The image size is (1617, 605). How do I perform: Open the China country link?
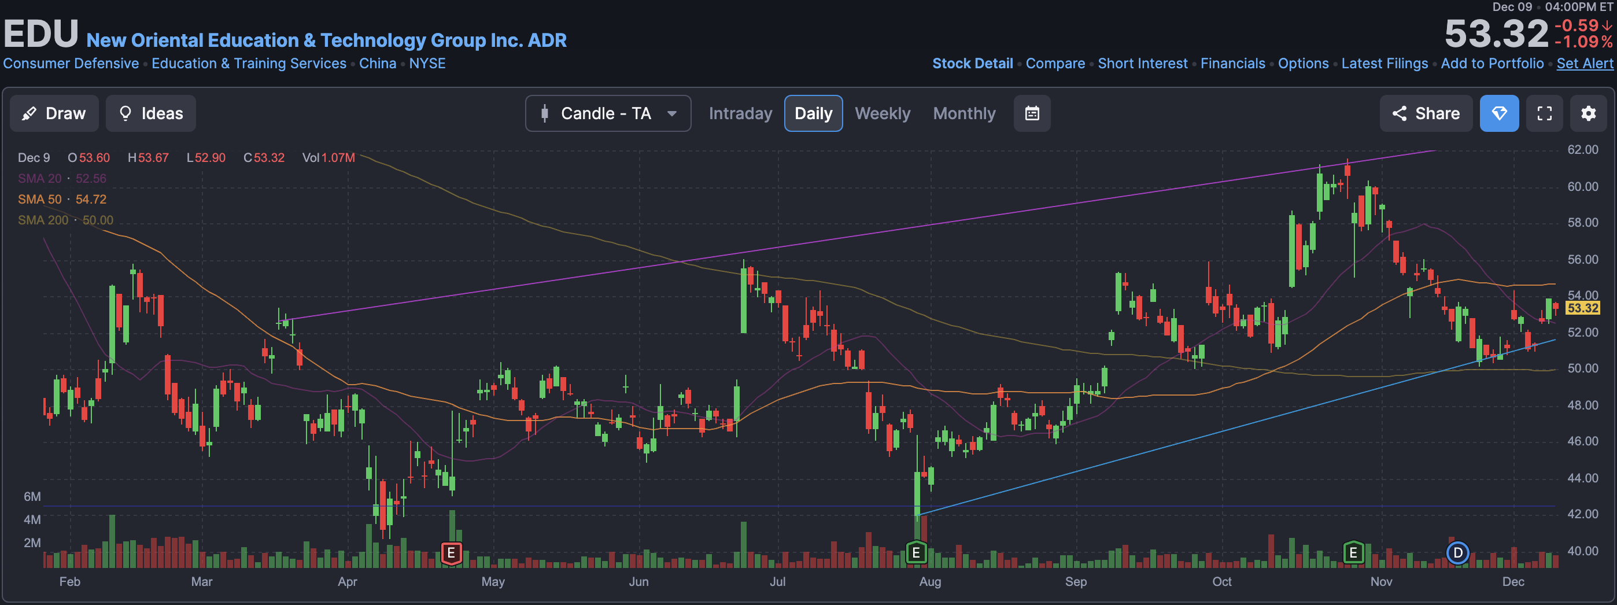(377, 64)
